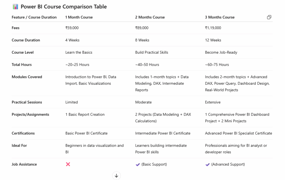Viewport: 285px width, 180px height.
Task: Click the checkmark beside Advanced Support
Action: click(207, 164)
